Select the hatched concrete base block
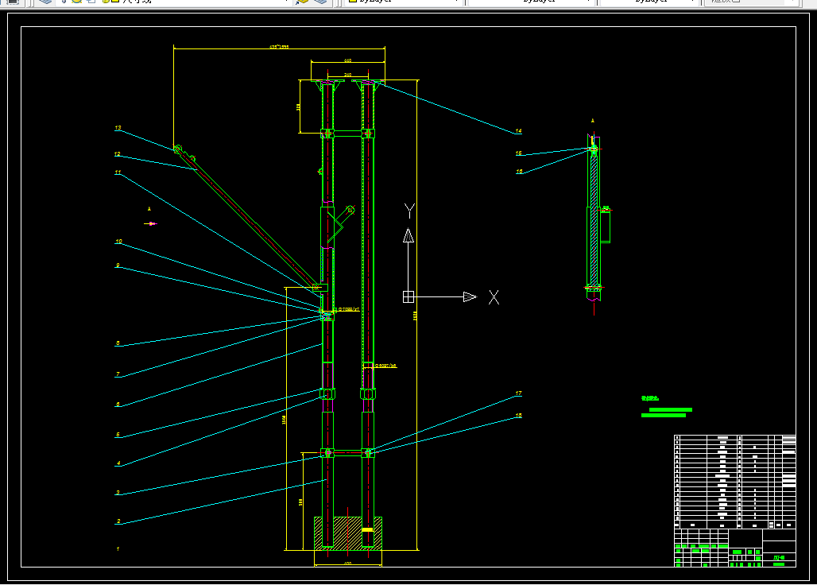 pos(348,533)
